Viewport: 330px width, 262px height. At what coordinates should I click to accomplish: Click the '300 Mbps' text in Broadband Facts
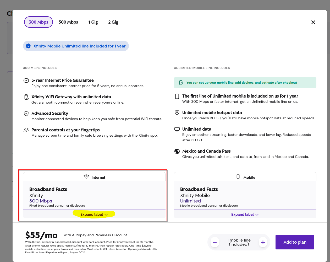pos(41,201)
